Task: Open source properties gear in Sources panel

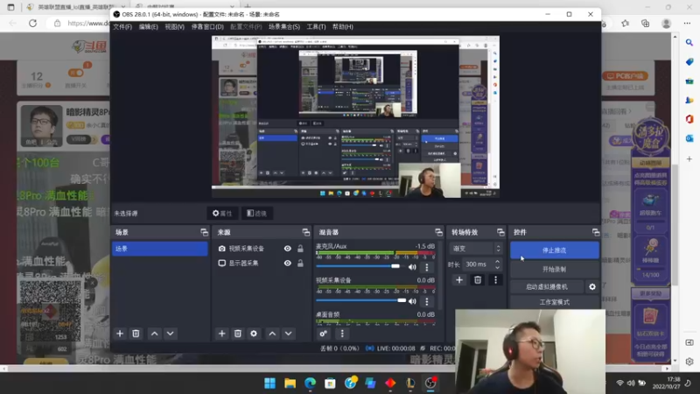Action: (254, 334)
